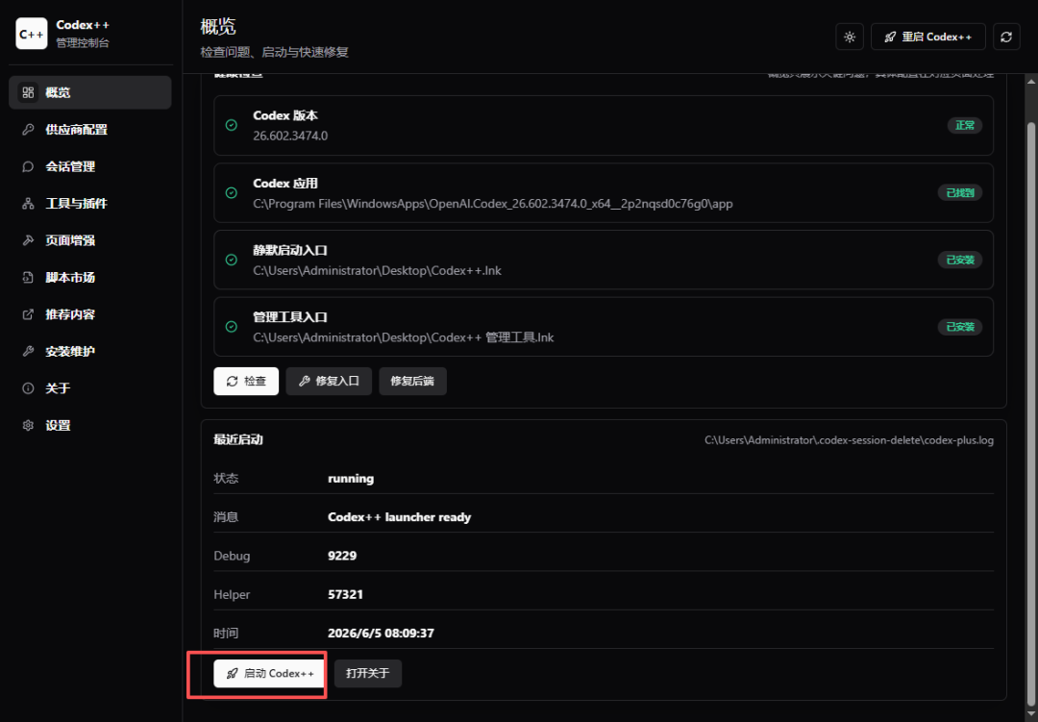1038x722 pixels.
Task: Click the 最近启动 section heading
Action: (x=238, y=439)
